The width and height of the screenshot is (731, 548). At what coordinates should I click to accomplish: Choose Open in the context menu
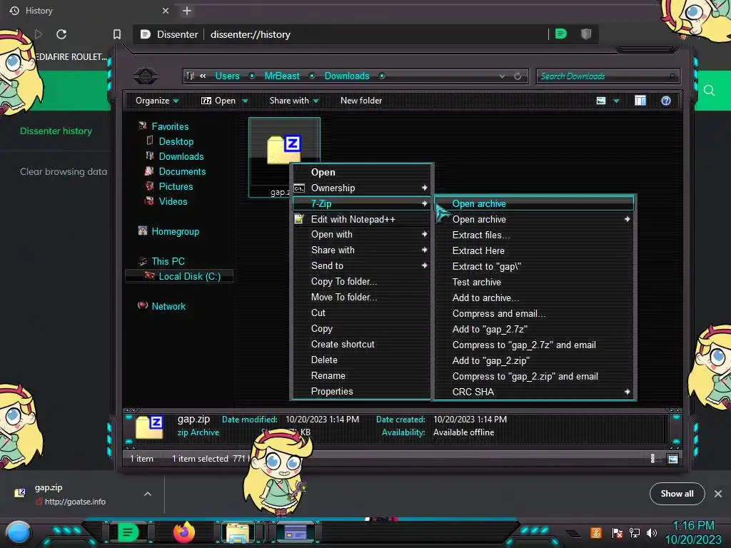coord(361,173)
